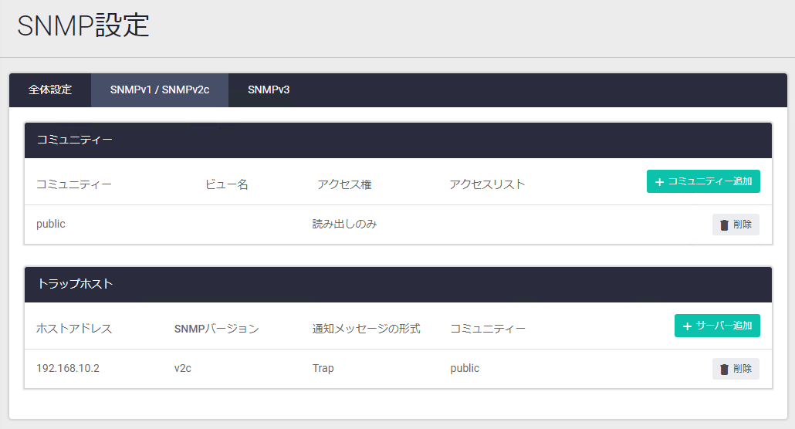Select the 192.168.10.2 host address cell
The width and height of the screenshot is (795, 429).
point(68,369)
